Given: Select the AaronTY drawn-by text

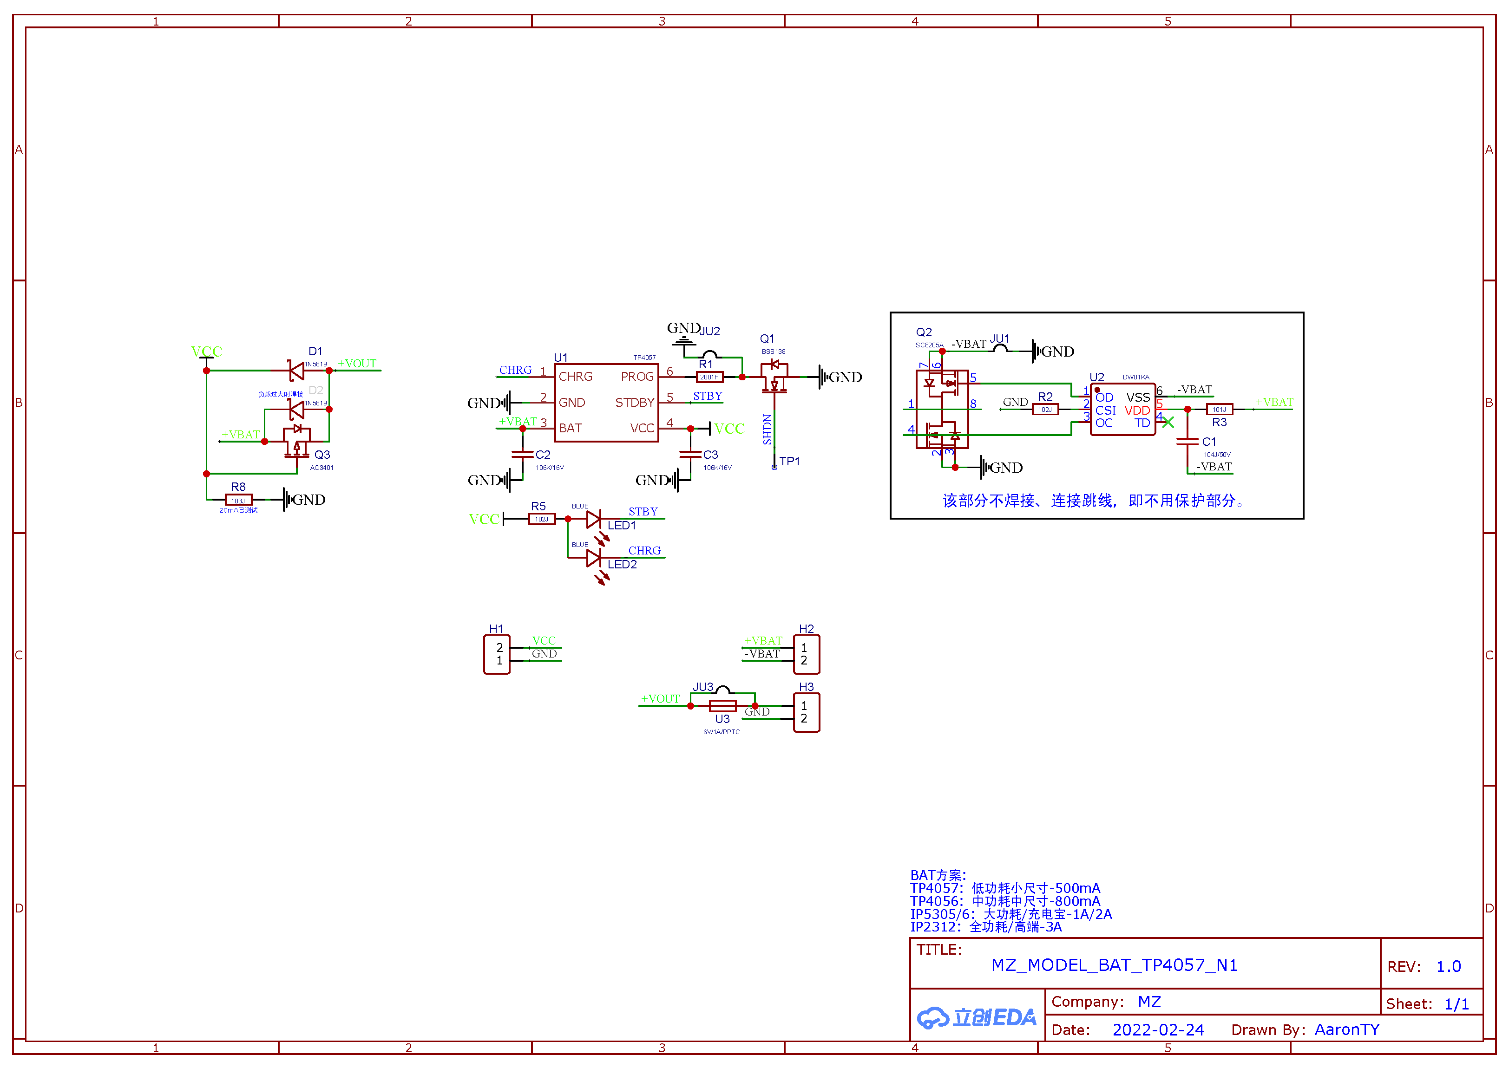Looking at the screenshot, I should (1346, 1030).
